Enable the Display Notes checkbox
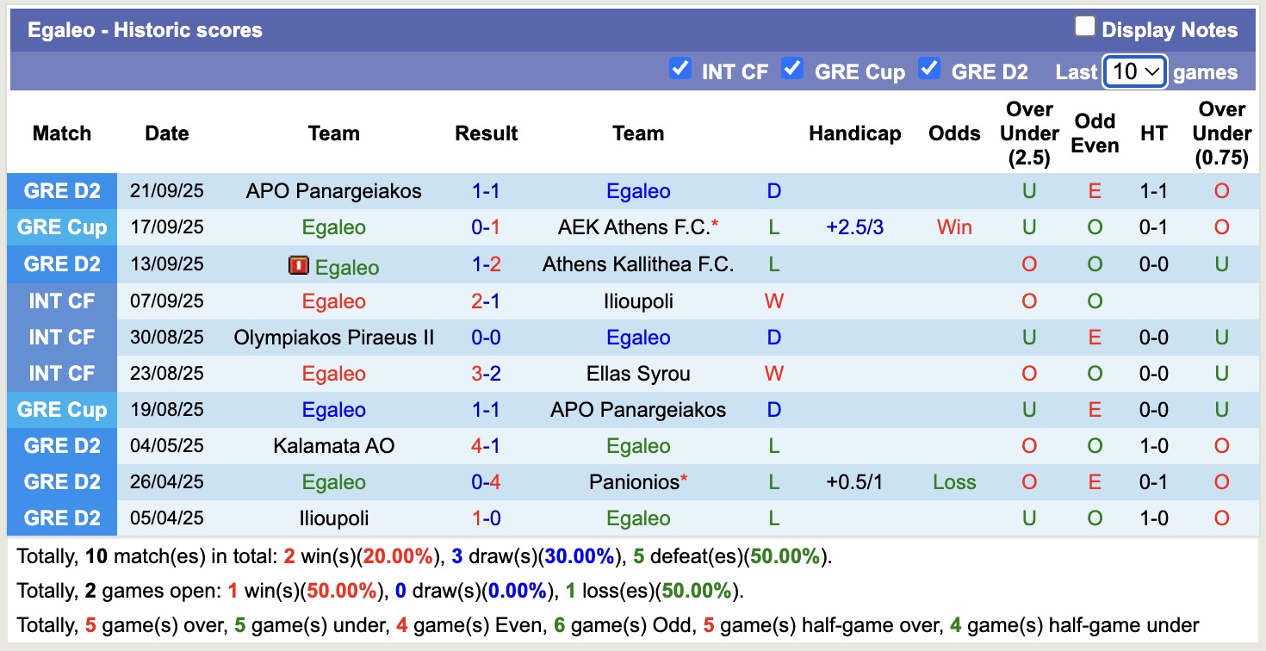Image resolution: width=1266 pixels, height=651 pixels. pyautogui.click(x=1084, y=28)
